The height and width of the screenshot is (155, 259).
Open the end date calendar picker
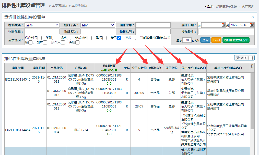pos(252,25)
